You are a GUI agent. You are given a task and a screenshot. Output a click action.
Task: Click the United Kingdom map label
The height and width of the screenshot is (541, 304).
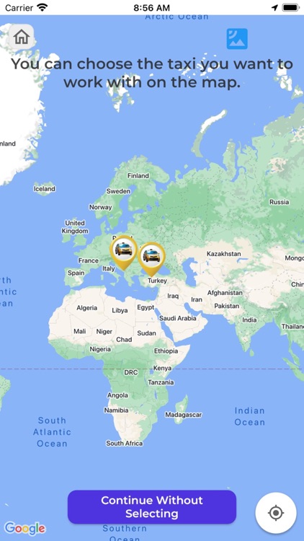coord(75,227)
